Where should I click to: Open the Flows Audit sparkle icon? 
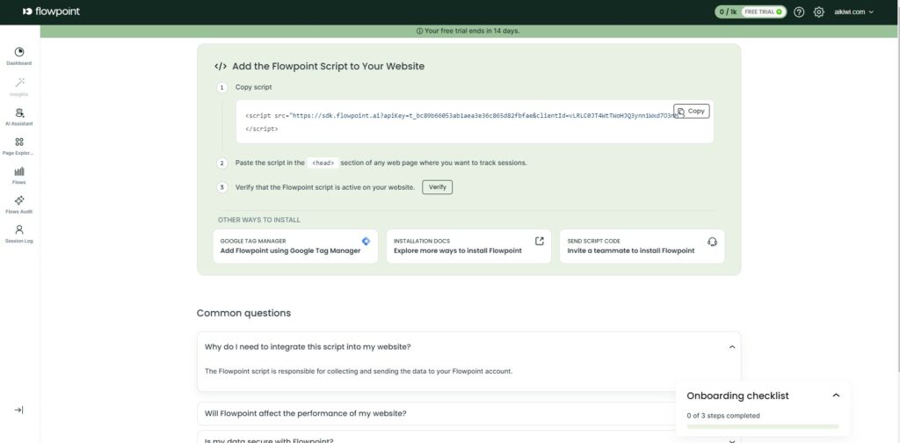pos(19,200)
